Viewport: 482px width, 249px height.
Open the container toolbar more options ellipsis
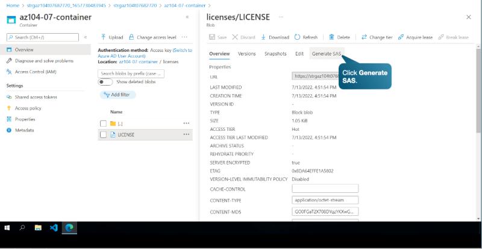click(184, 37)
